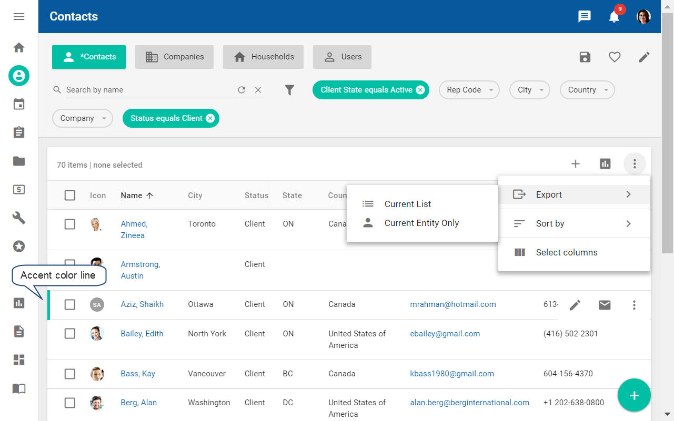Click the save view floppy disk icon
674x421 pixels.
coord(585,57)
